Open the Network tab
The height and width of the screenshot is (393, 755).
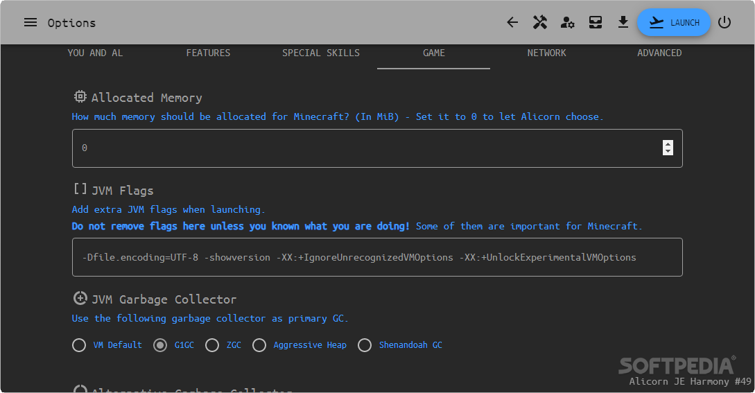[546, 53]
